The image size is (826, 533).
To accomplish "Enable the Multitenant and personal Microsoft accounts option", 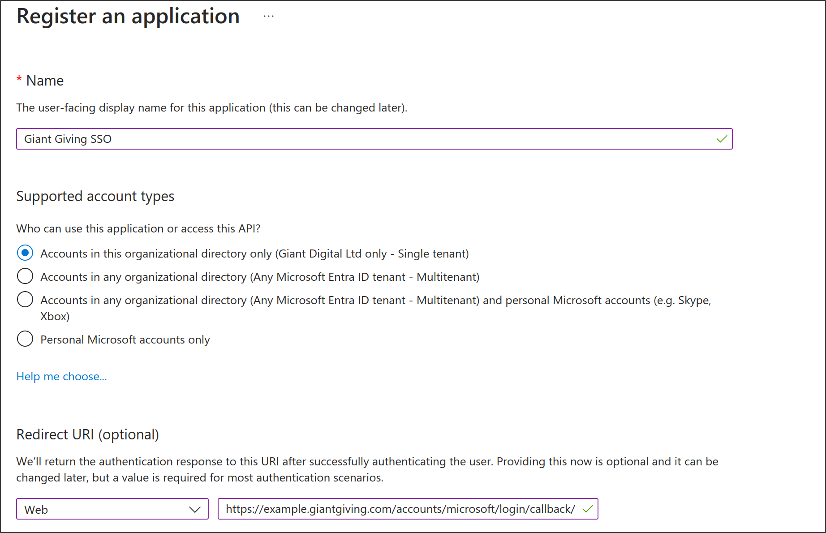I will click(x=25, y=299).
